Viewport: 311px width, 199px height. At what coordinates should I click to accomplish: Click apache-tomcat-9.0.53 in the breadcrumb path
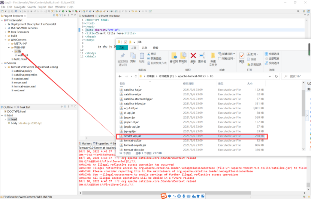pos(192,76)
